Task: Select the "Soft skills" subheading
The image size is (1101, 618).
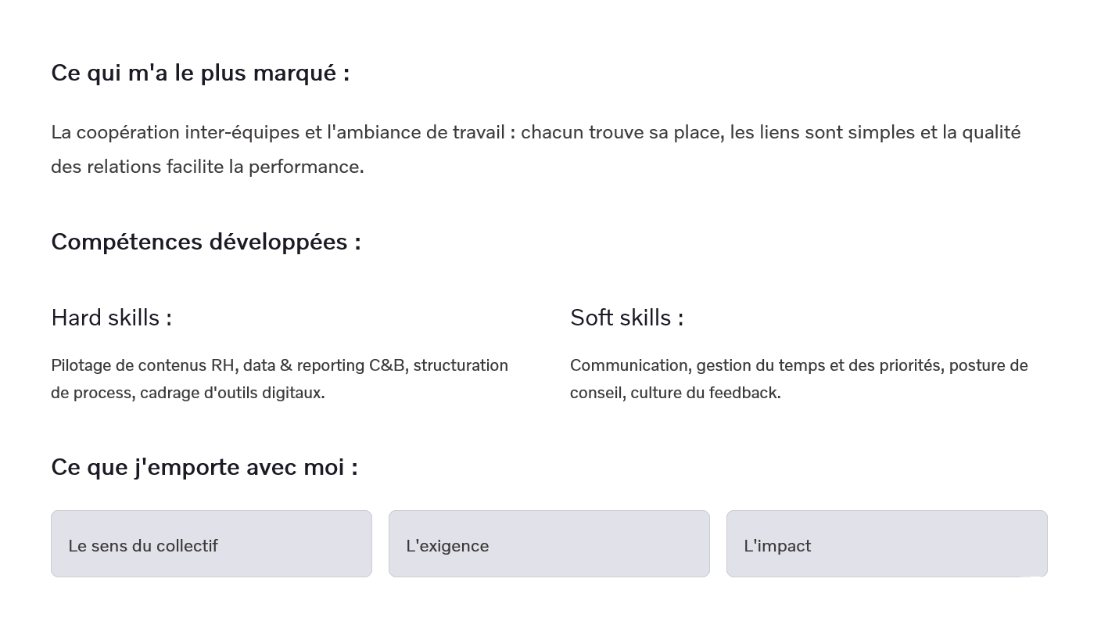Action: pyautogui.click(x=626, y=318)
